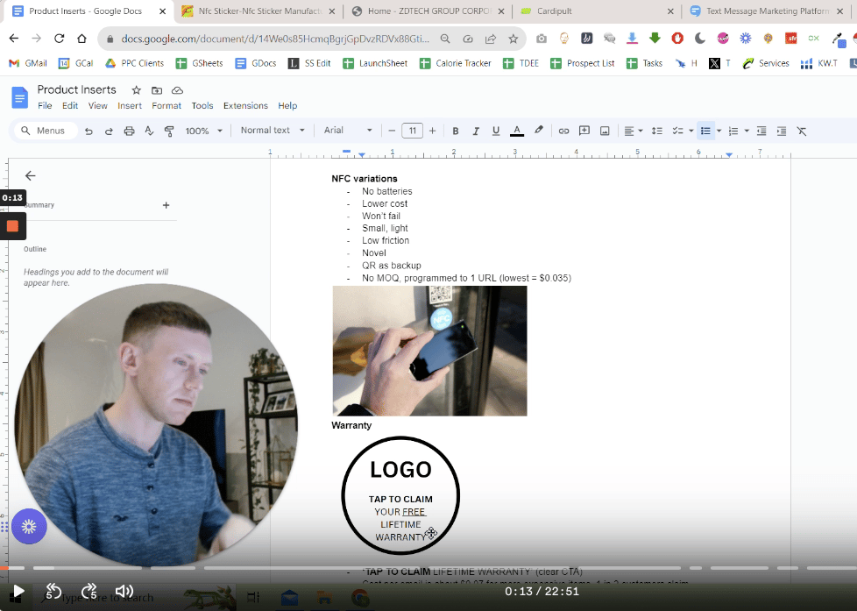Select the paint format tool
This screenshot has height=611, width=857.
click(169, 131)
